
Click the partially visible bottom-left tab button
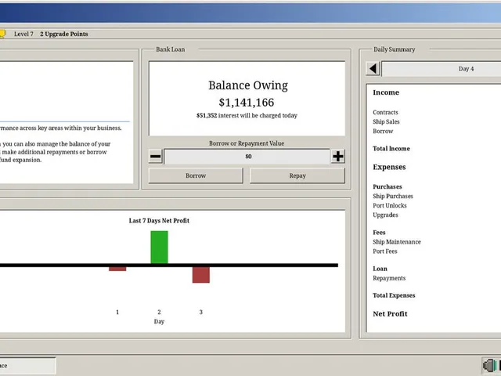pos(27,366)
